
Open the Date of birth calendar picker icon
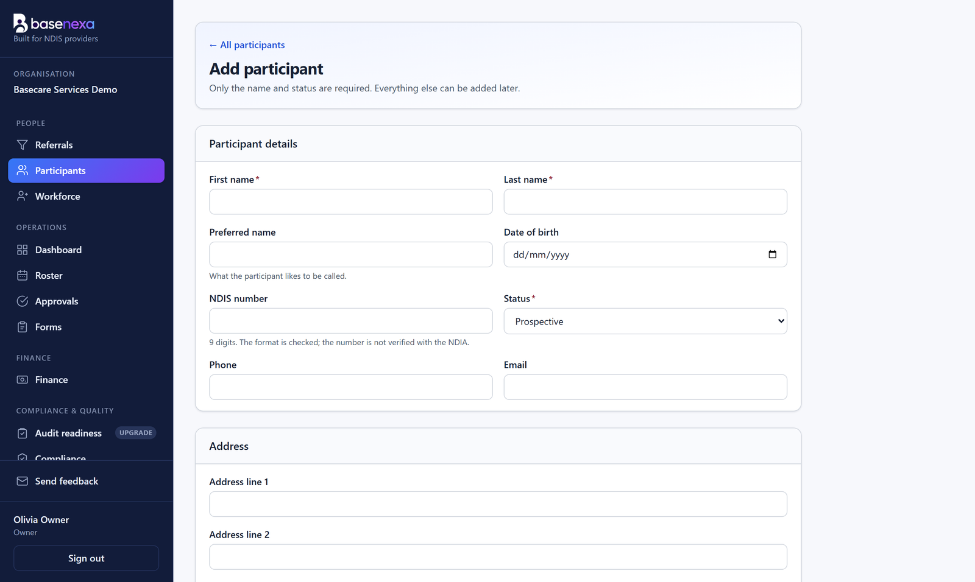(x=773, y=254)
